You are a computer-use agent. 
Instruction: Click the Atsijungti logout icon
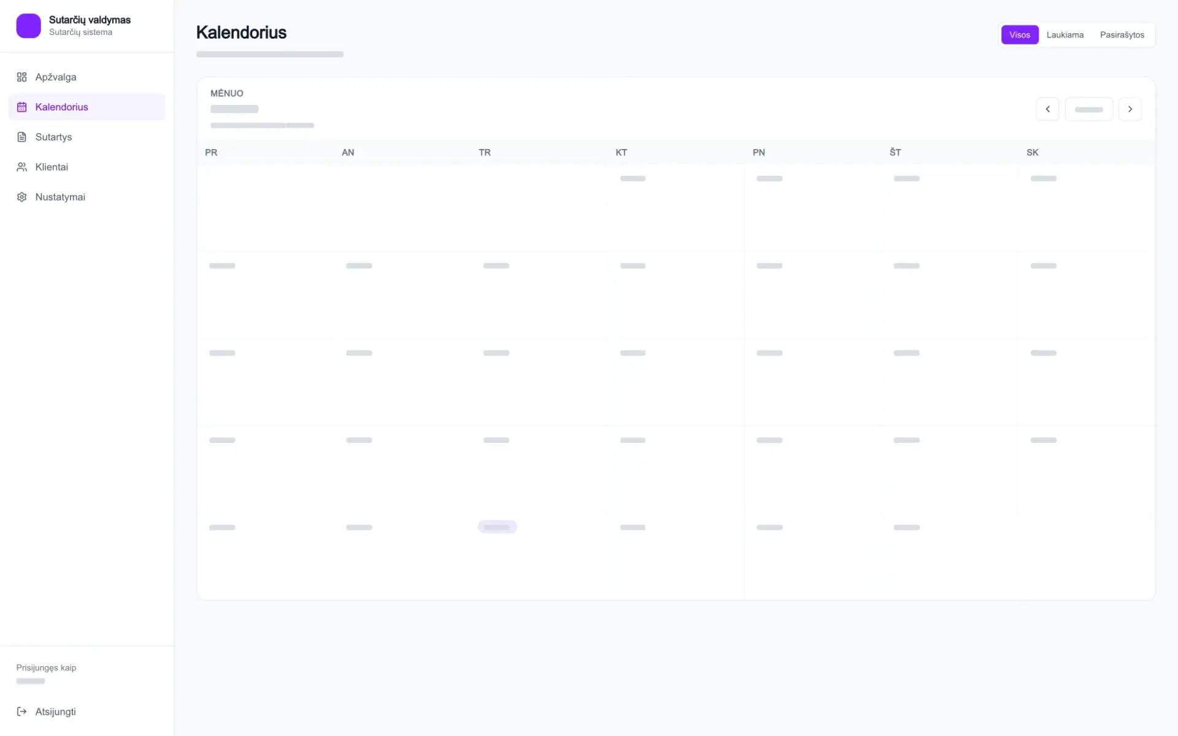22,711
